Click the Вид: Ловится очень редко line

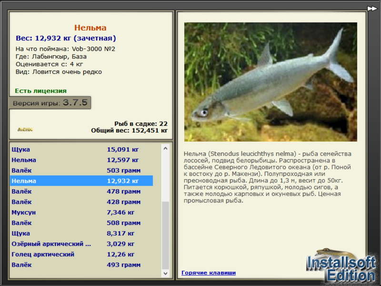pyautogui.click(x=59, y=72)
